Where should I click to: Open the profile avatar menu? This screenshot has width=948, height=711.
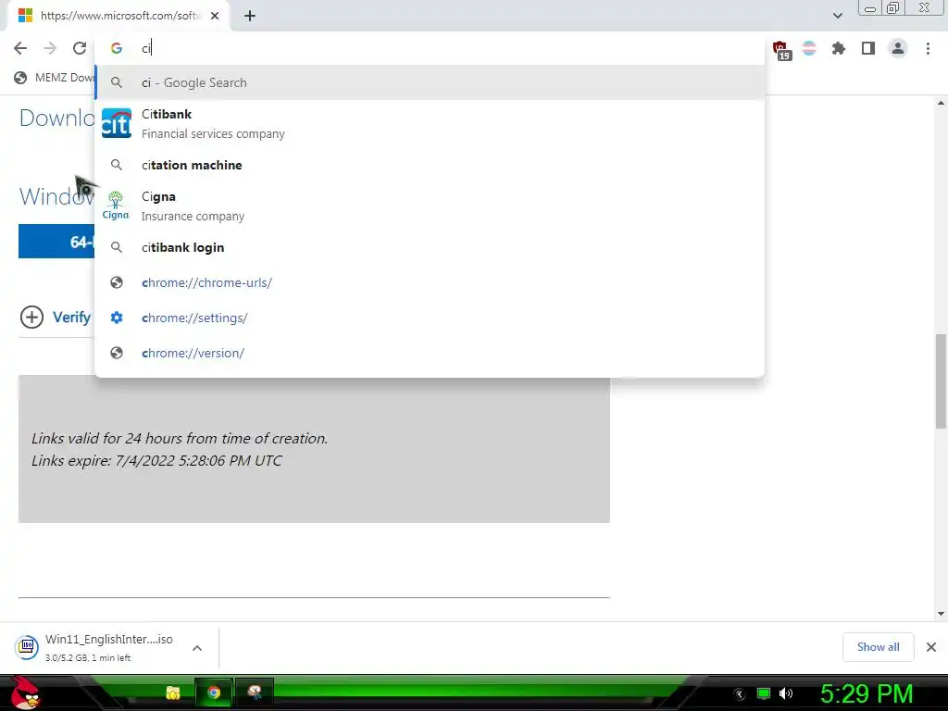898,48
